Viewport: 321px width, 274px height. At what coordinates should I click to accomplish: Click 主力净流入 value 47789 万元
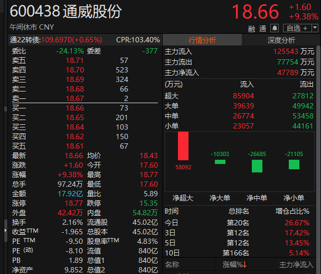[x=296, y=72]
